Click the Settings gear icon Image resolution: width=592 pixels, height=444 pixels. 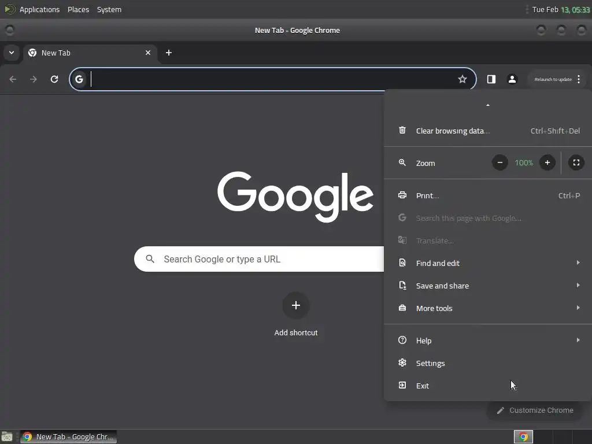click(402, 363)
